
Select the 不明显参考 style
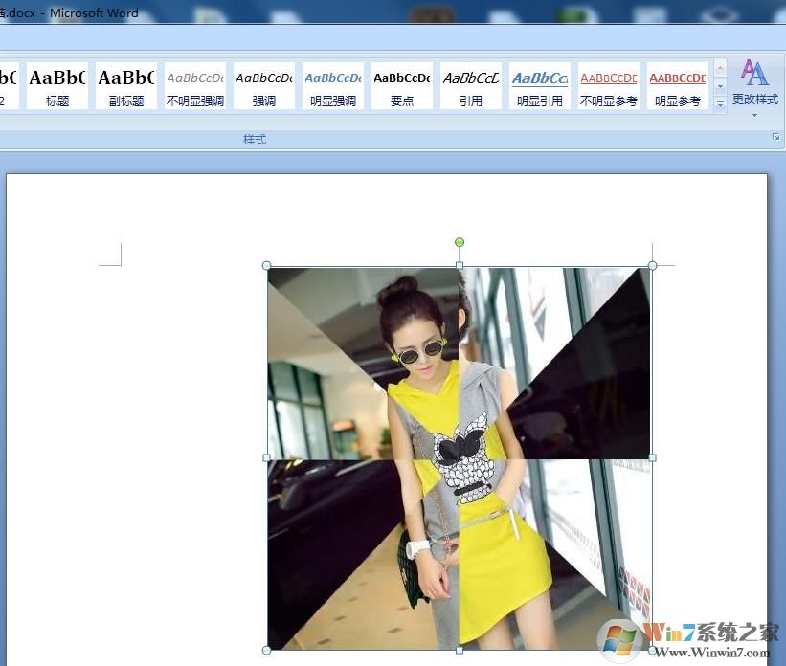(x=608, y=84)
